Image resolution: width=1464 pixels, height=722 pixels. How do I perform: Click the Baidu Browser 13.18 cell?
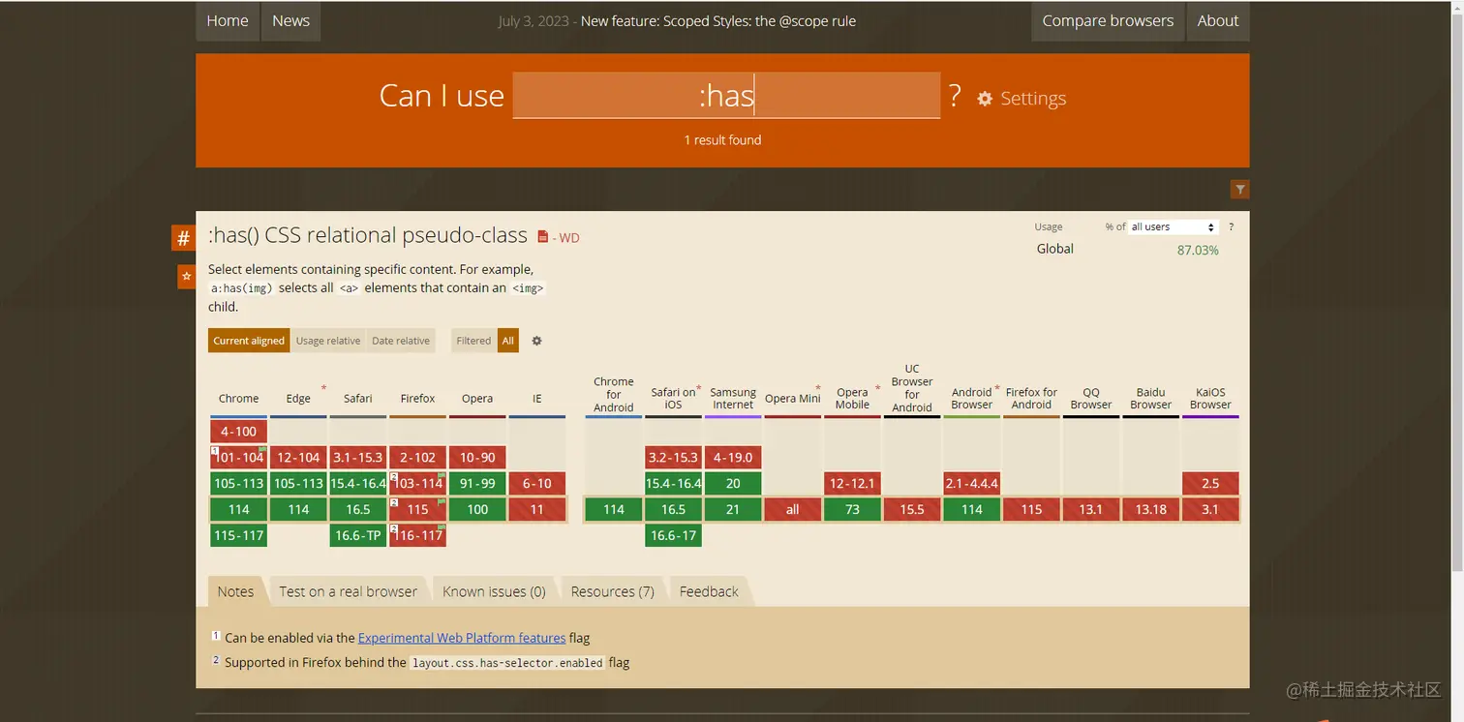click(x=1150, y=509)
